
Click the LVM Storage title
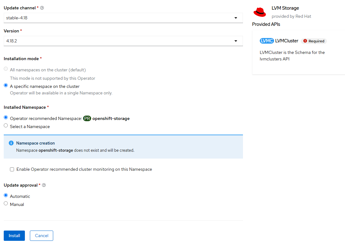[285, 8]
